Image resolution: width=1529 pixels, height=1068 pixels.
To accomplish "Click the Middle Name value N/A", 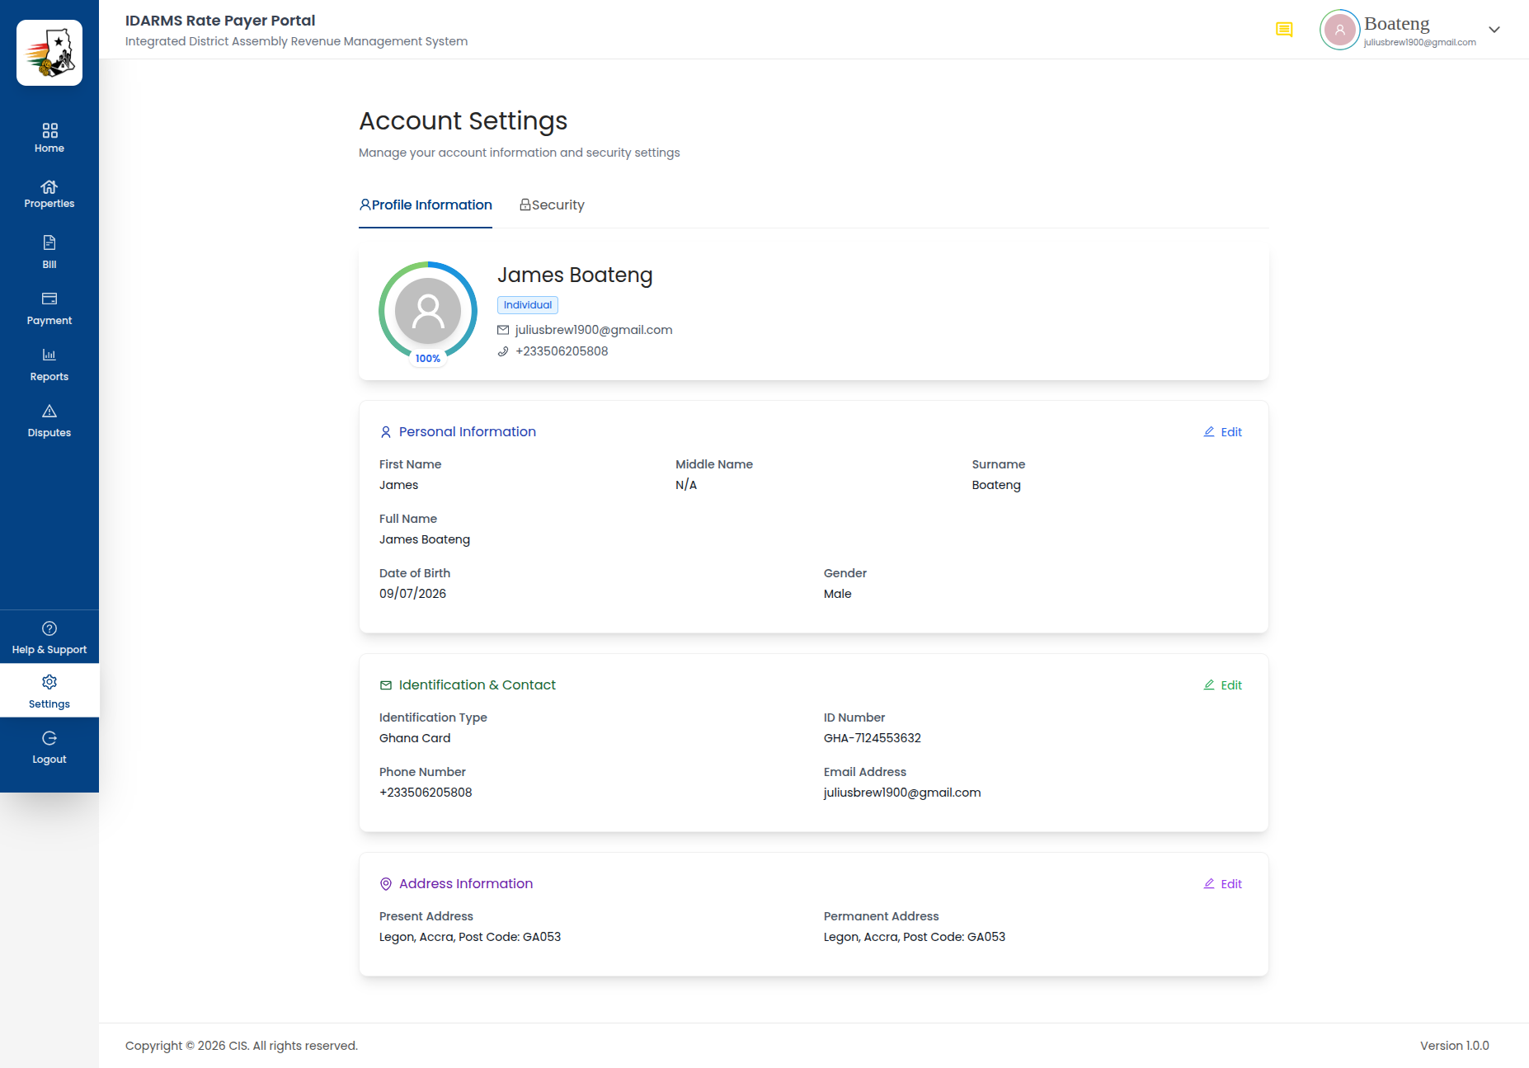I will coord(686,485).
